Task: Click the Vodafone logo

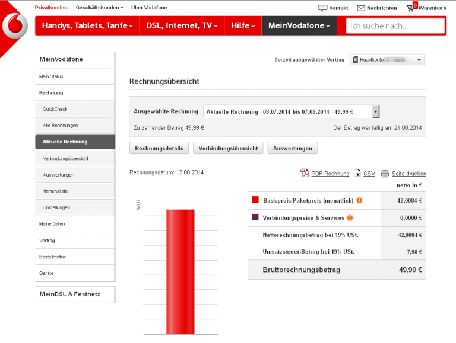Action: point(15,25)
